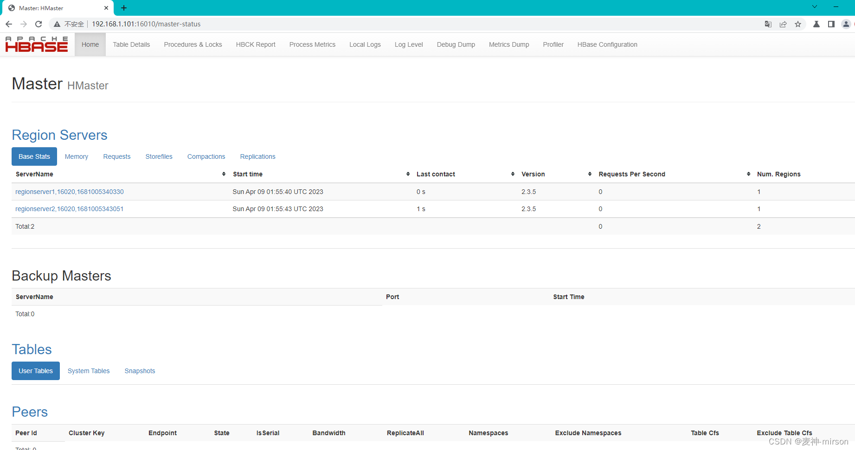855x450 pixels.
Task: Click the share page icon
Action: tap(783, 24)
